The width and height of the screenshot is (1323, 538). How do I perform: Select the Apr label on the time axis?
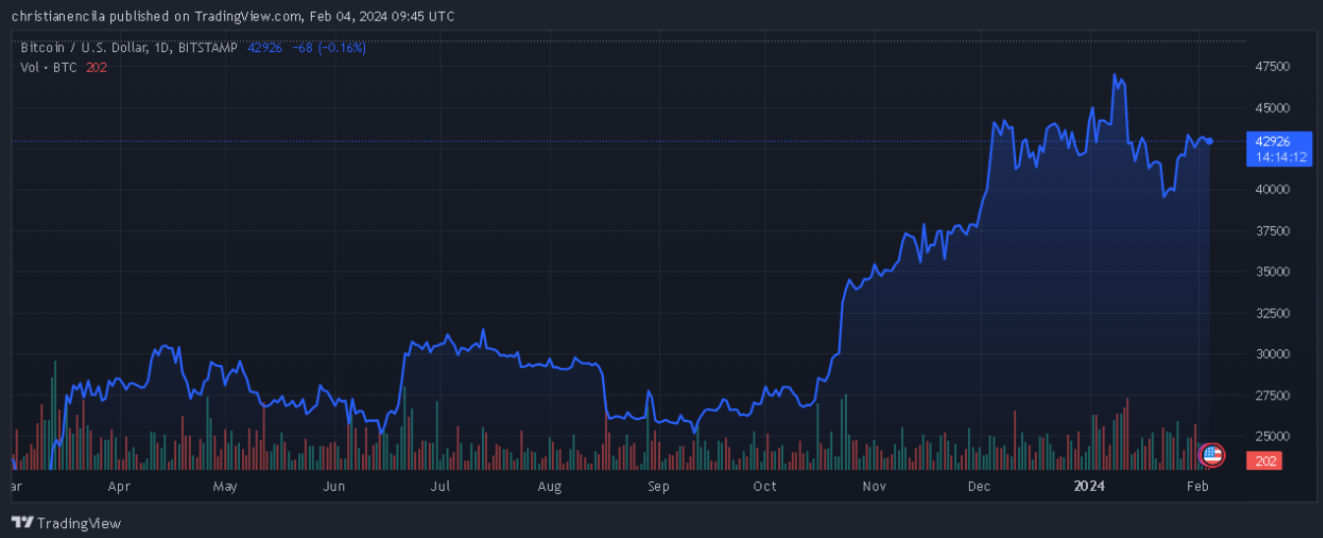click(119, 487)
